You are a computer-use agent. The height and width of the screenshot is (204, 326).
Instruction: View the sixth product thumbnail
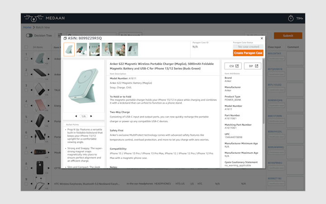click(x=133, y=49)
